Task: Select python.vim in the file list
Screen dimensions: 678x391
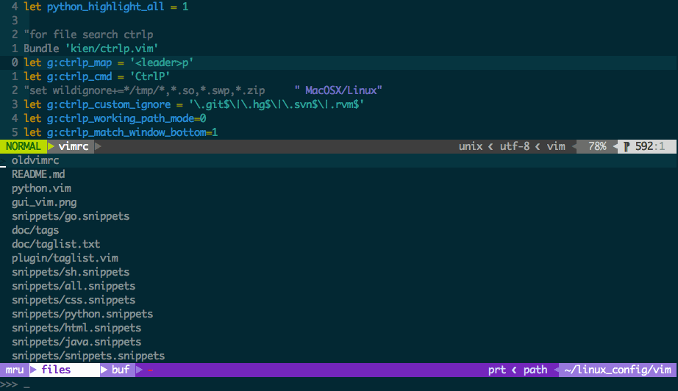Action: coord(41,188)
